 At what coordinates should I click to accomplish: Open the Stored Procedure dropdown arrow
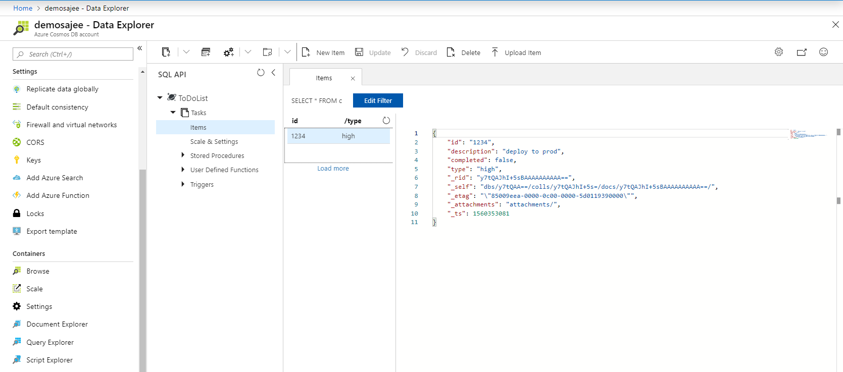[248, 52]
